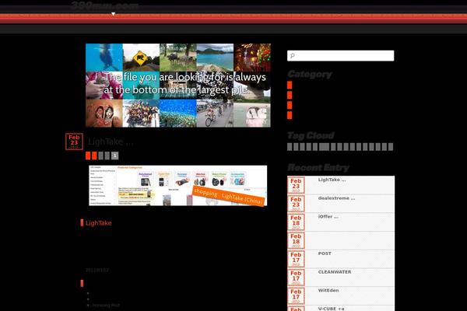Image resolution: width=467 pixels, height=311 pixels.
Task: Click the comment count badge showing 1
Action: (115, 155)
